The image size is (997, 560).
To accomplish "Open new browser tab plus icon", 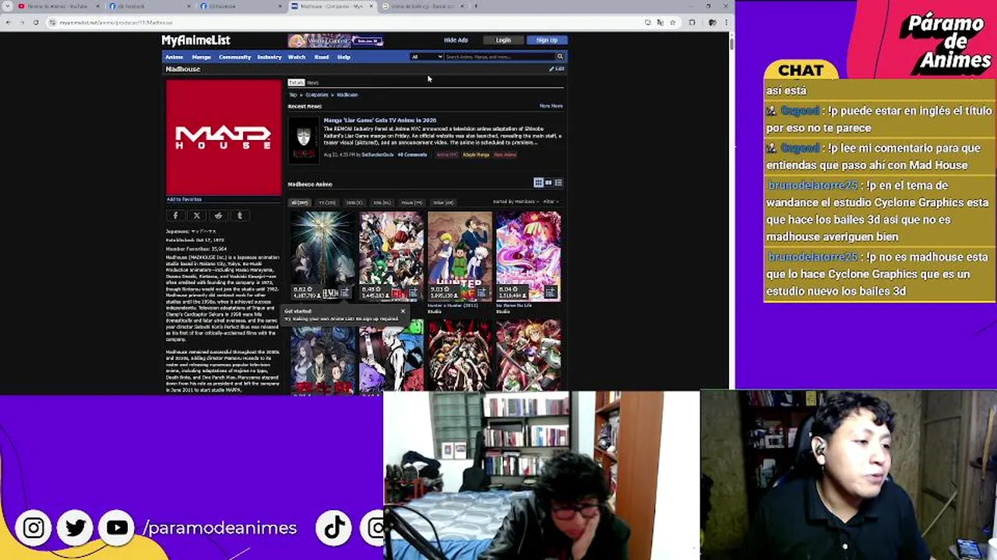I will click(476, 6).
